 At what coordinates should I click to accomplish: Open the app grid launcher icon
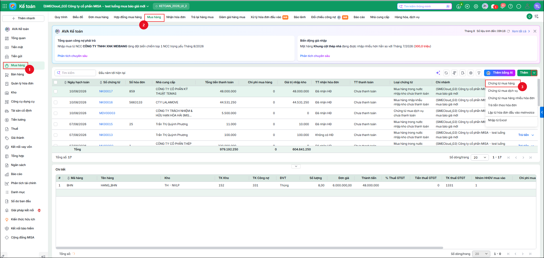pos(5,6)
